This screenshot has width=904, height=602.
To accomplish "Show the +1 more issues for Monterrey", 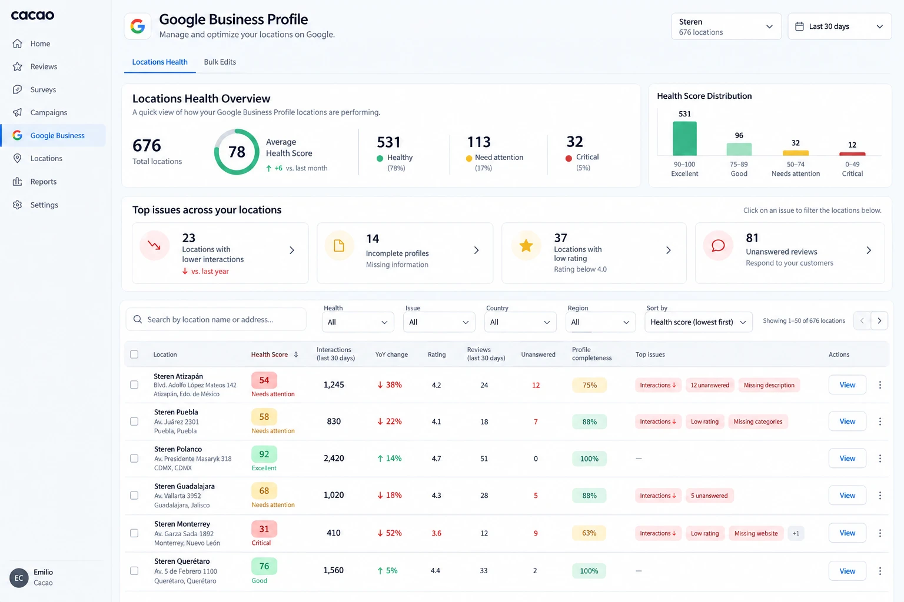I will pos(796,533).
